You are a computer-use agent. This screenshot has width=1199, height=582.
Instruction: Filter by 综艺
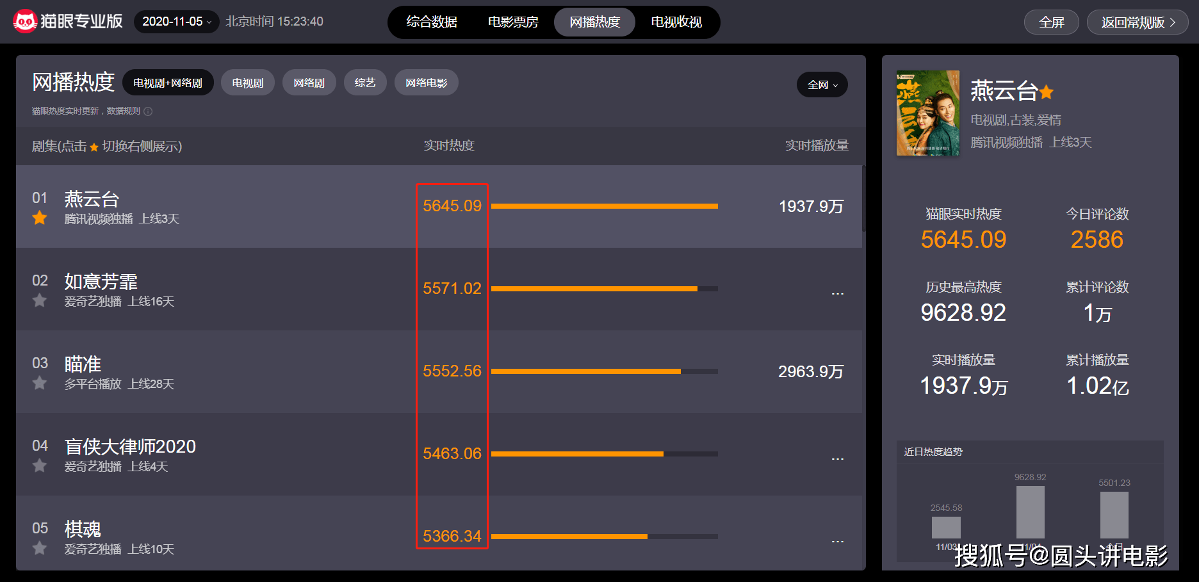coord(365,83)
